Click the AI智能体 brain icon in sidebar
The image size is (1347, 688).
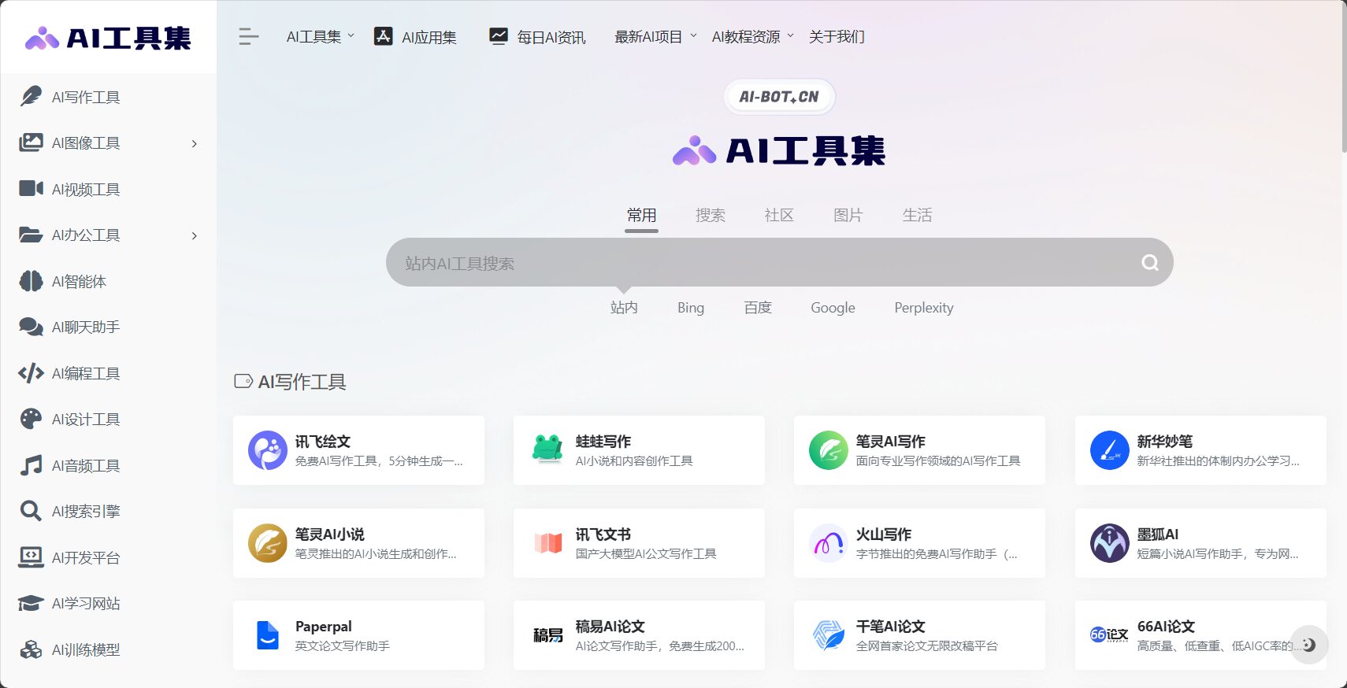pos(31,281)
